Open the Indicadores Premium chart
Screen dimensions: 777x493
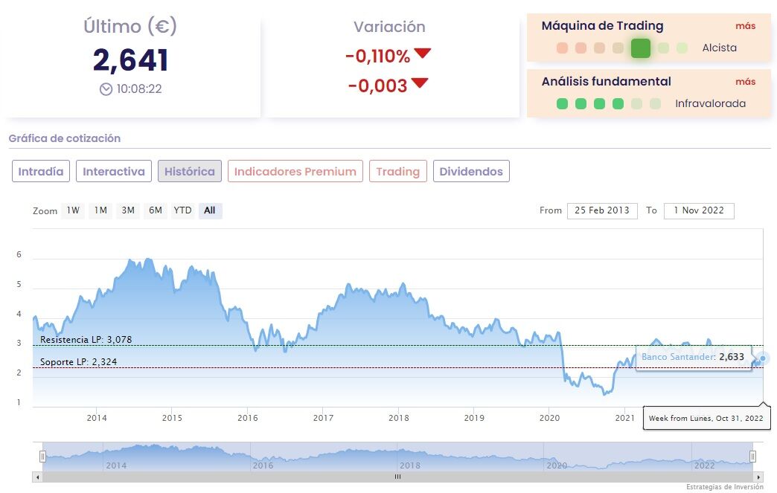[295, 172]
